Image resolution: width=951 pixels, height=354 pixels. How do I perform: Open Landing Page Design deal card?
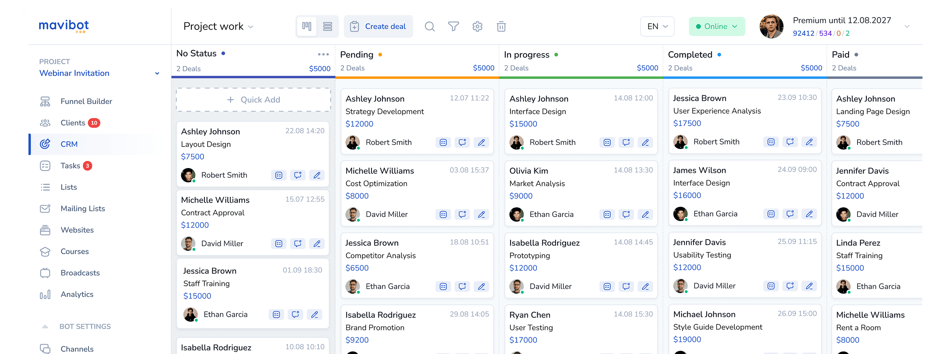coord(877,121)
